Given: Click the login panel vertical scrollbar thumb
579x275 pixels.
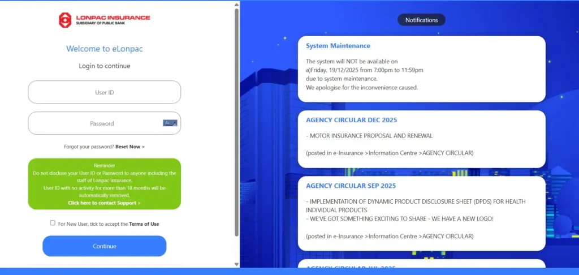Looking at the screenshot, I should coord(237,122).
